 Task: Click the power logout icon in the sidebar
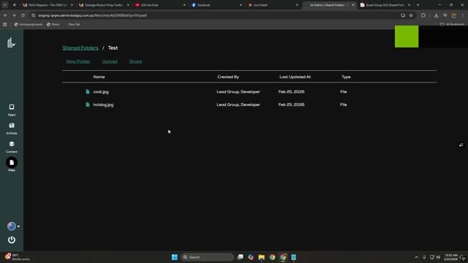[x=12, y=240]
